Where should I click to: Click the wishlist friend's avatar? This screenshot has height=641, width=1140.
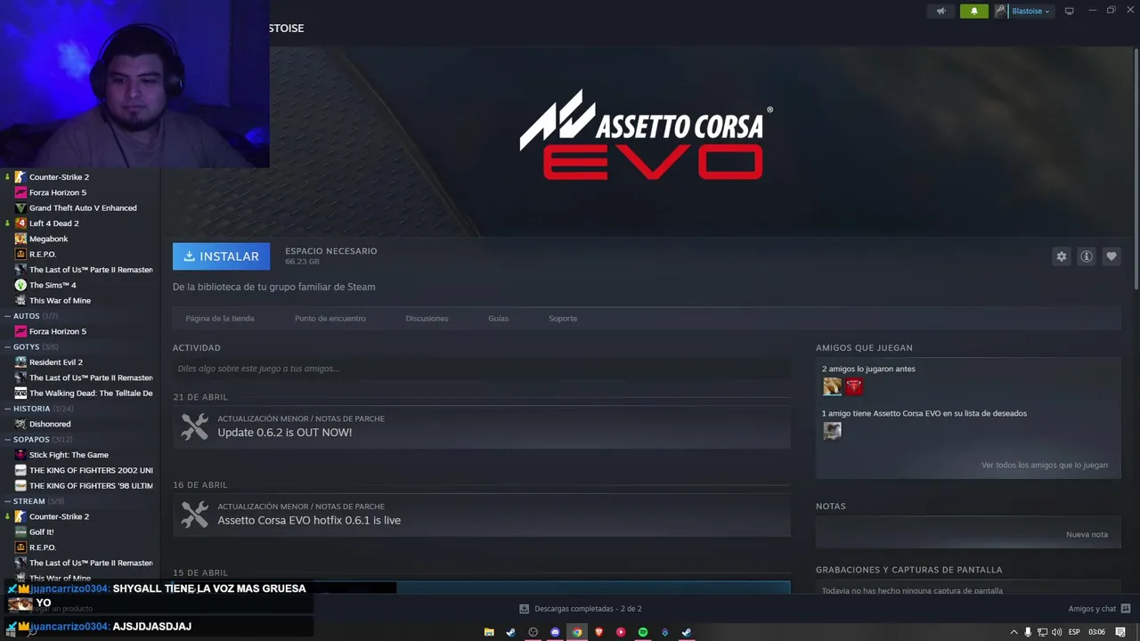coord(832,431)
